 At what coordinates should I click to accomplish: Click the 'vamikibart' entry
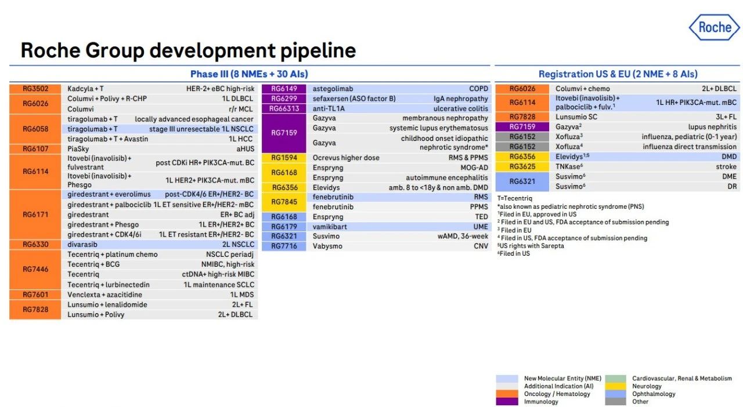[x=329, y=227]
